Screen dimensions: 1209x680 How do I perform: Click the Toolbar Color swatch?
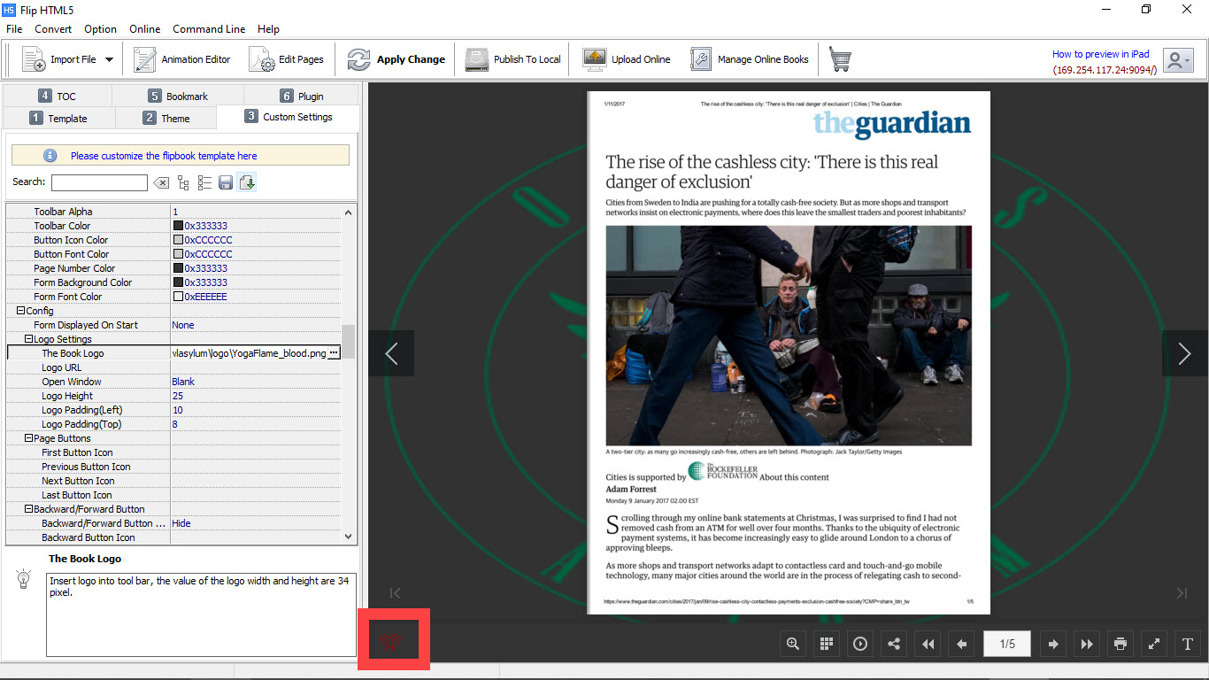[178, 226]
